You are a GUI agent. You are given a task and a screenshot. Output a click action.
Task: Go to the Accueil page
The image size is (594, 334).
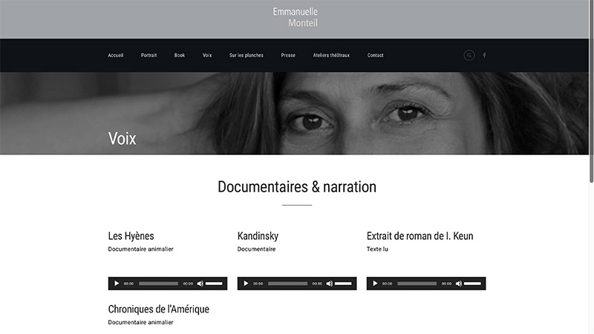pyautogui.click(x=116, y=55)
